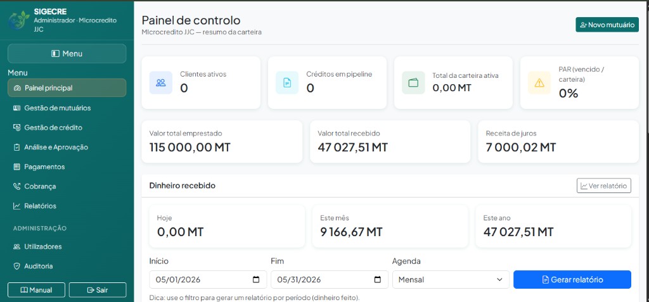This screenshot has height=302, width=649.
Task: Click the shield icon beside Auditoria
Action: (17, 266)
